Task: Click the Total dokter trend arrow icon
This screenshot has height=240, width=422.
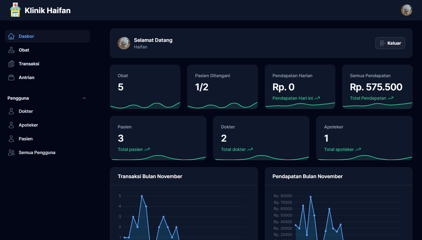Action: click(x=250, y=149)
